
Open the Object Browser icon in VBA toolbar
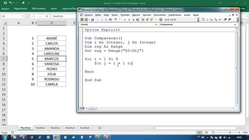pyautogui.click(x=151, y=19)
